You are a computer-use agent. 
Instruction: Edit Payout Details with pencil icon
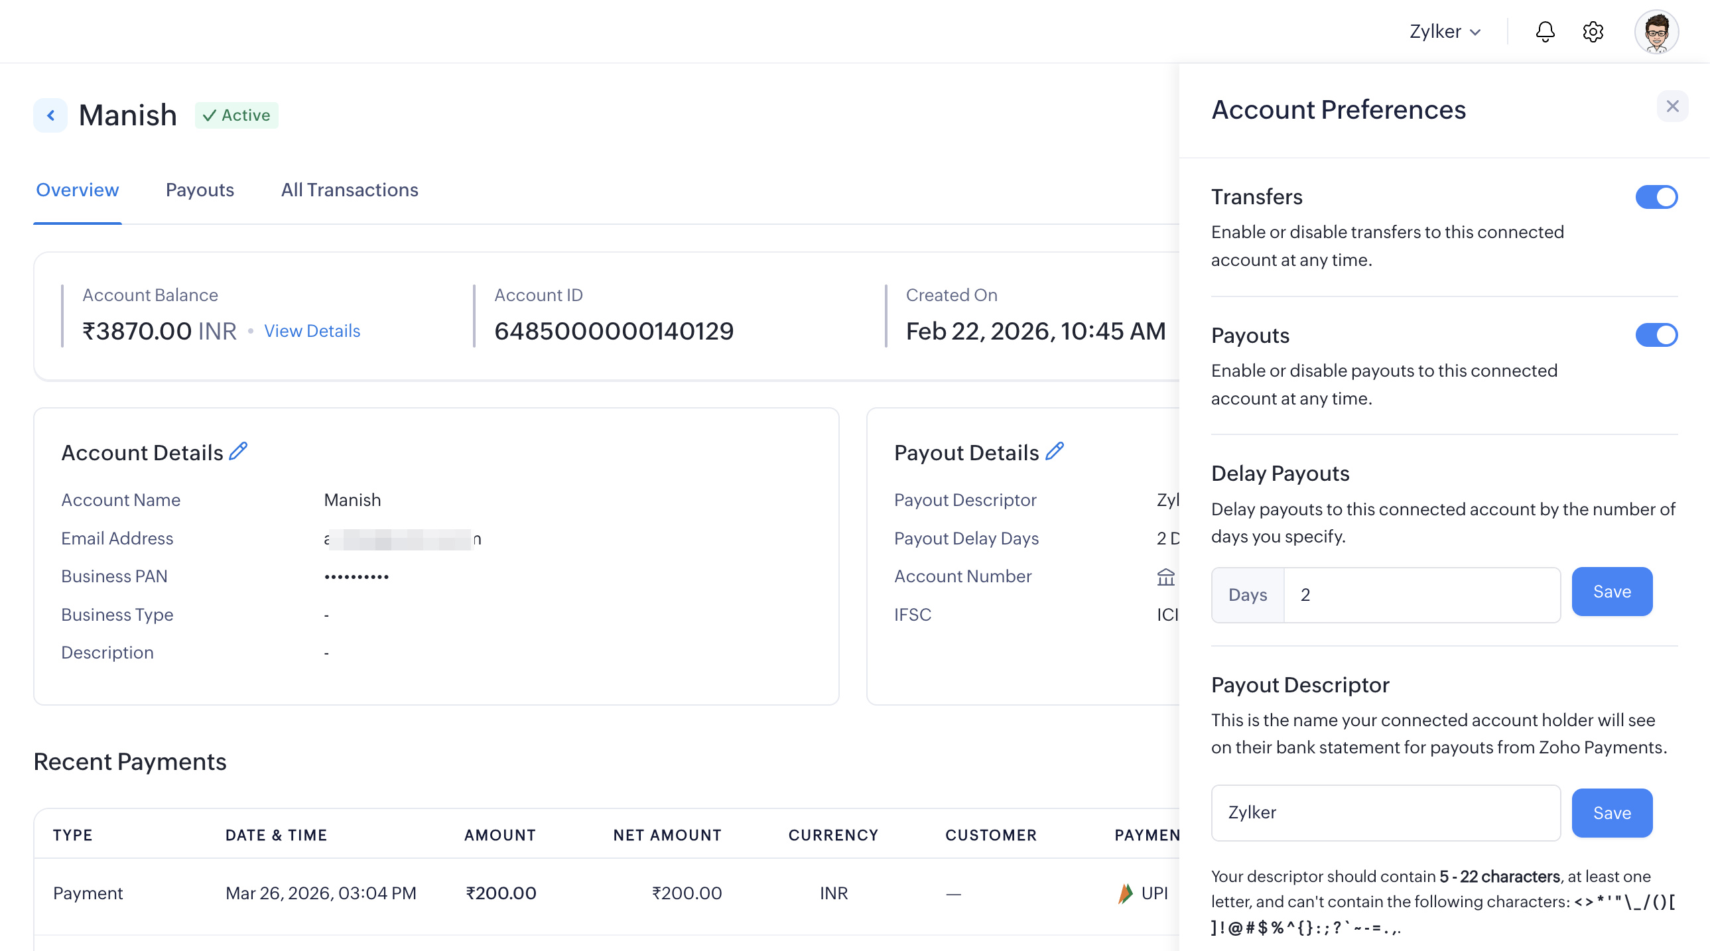1054,452
